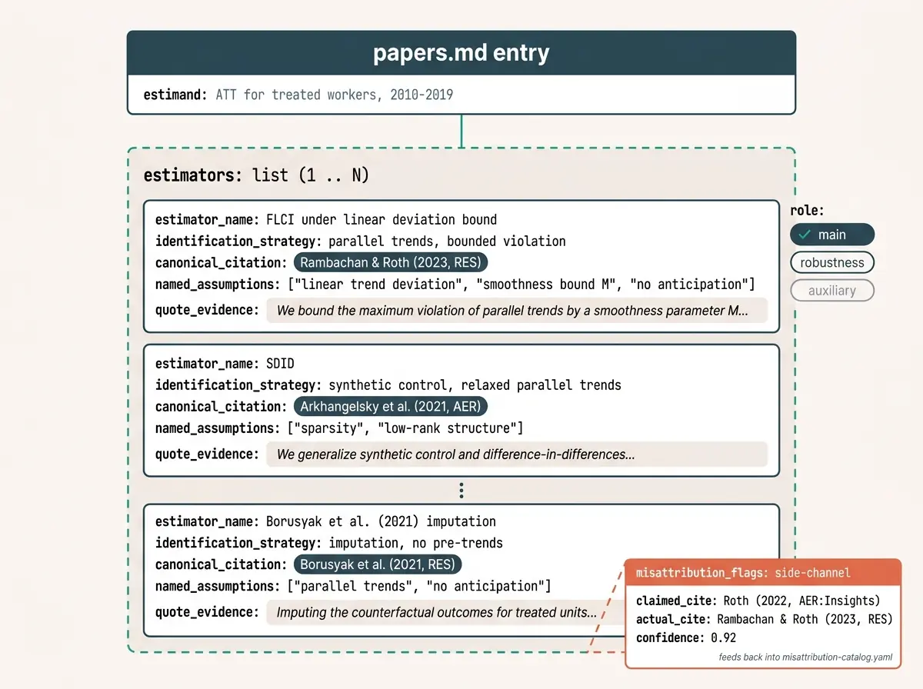Click estimand value ATT for treated workers
Image resolution: width=923 pixels, height=689 pixels.
pos(335,95)
